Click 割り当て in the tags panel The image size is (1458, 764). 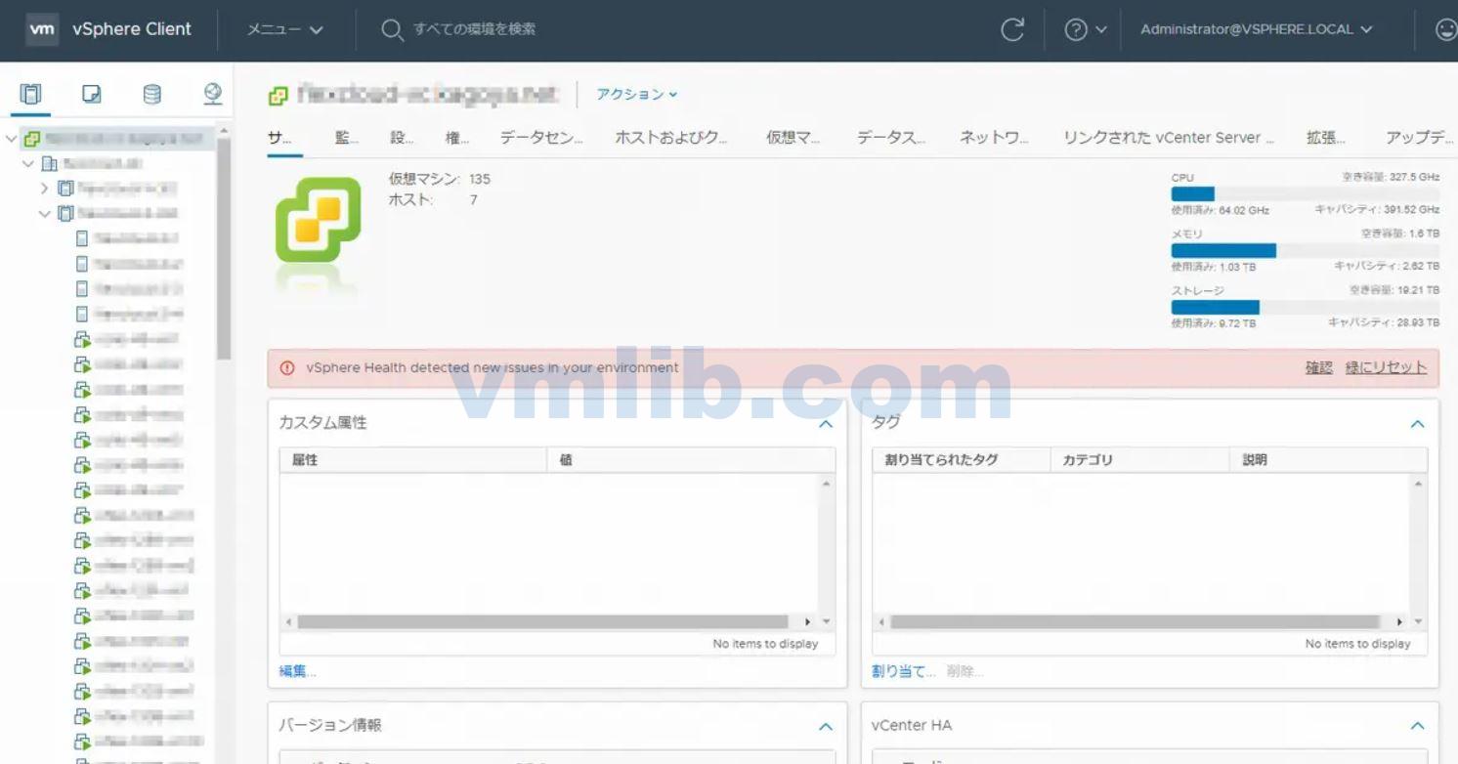click(899, 671)
